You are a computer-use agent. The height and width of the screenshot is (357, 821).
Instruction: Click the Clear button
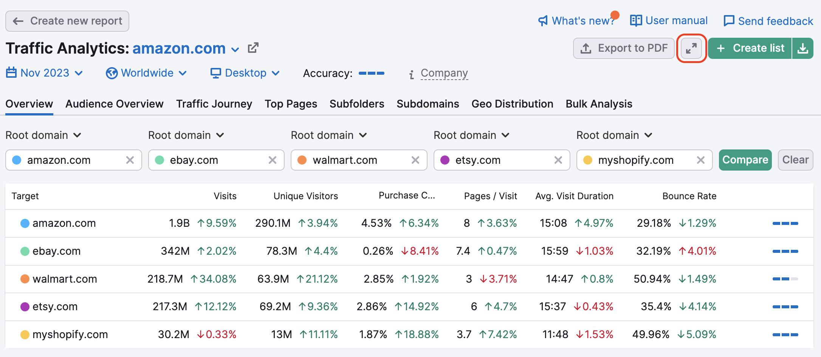coord(795,160)
